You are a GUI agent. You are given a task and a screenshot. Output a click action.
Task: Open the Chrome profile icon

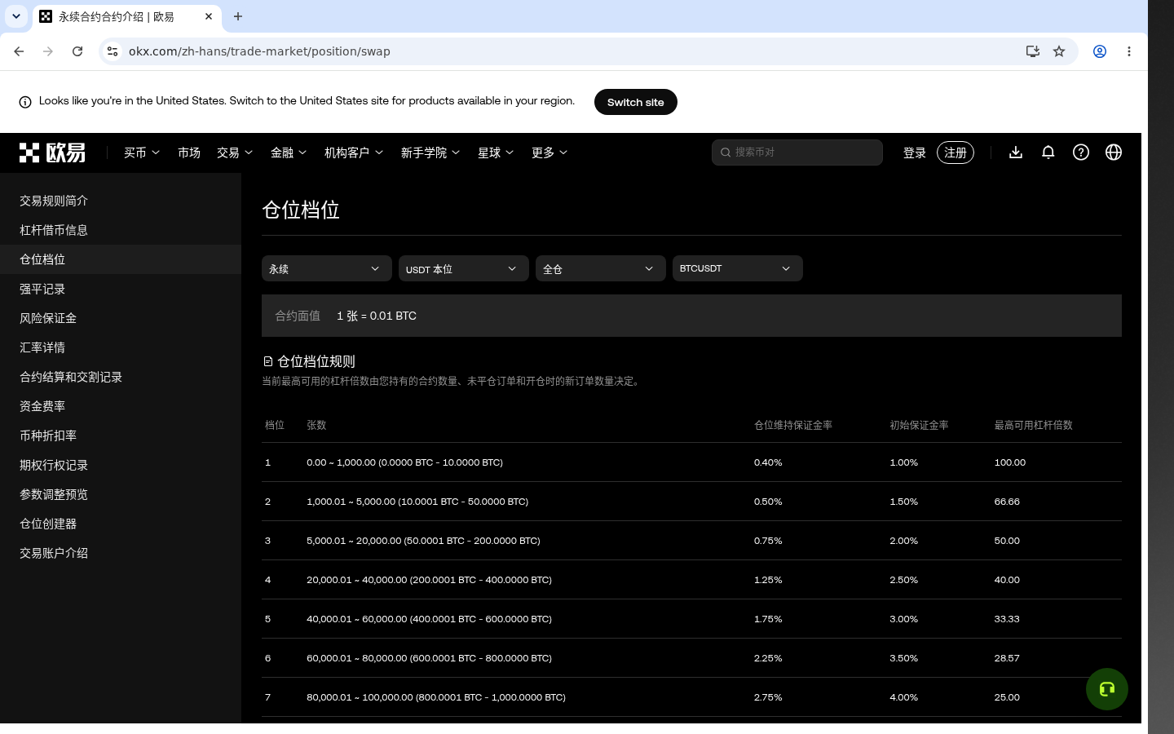[1100, 51]
